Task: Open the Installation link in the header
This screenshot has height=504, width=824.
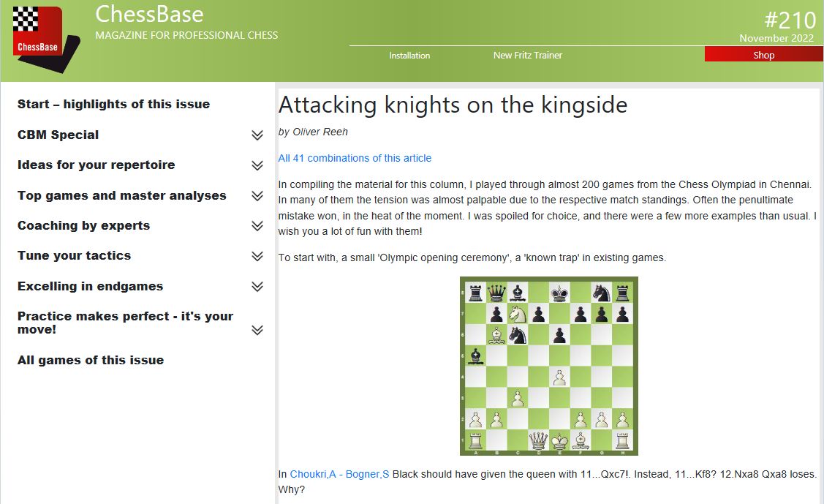Action: tap(409, 55)
